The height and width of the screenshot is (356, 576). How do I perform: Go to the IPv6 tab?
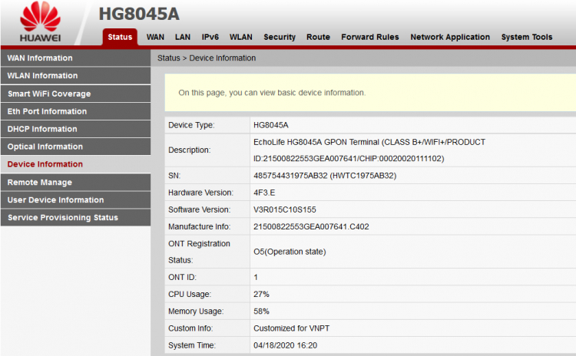(x=210, y=37)
